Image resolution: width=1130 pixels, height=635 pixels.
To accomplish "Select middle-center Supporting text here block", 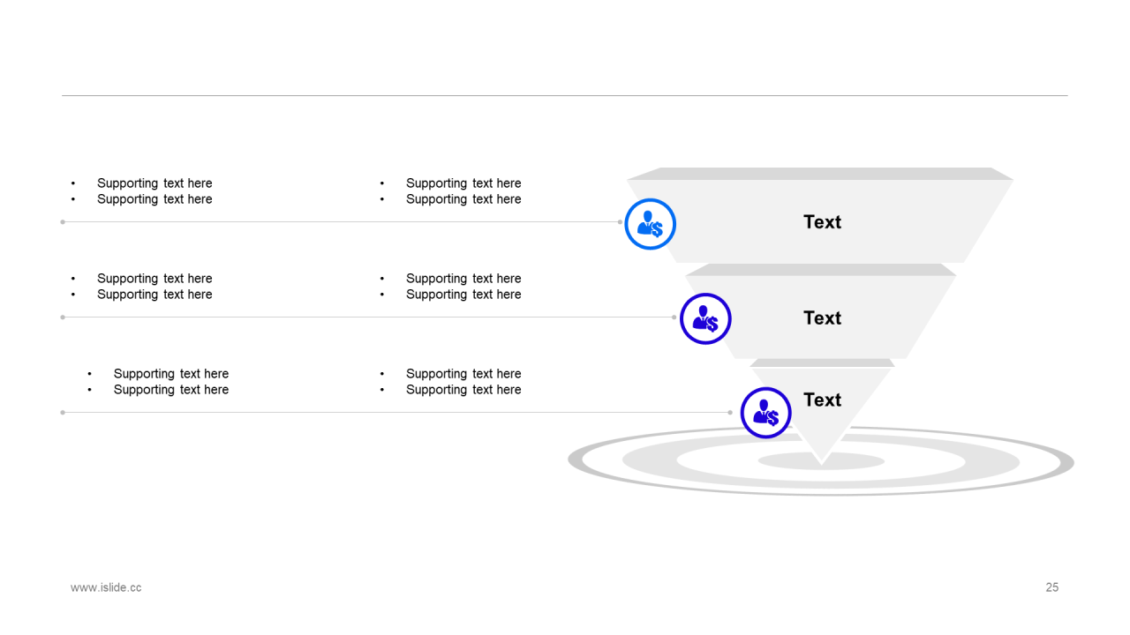I will [x=463, y=287].
